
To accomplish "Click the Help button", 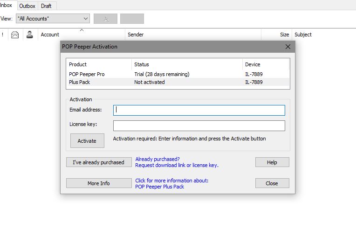I will point(272,162).
